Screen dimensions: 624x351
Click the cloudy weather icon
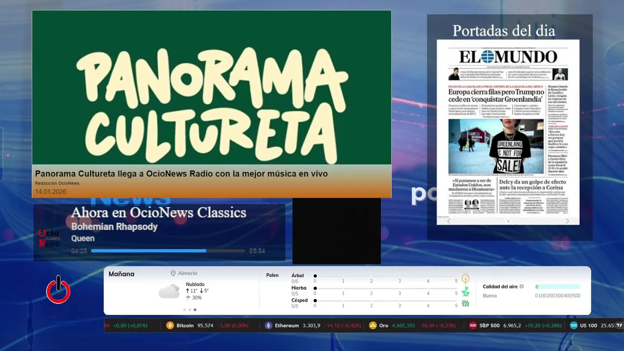click(169, 292)
